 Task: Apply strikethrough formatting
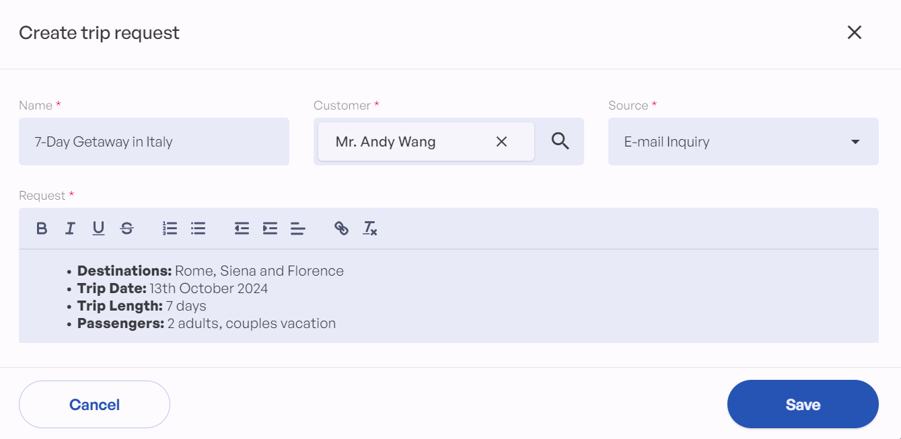(127, 229)
